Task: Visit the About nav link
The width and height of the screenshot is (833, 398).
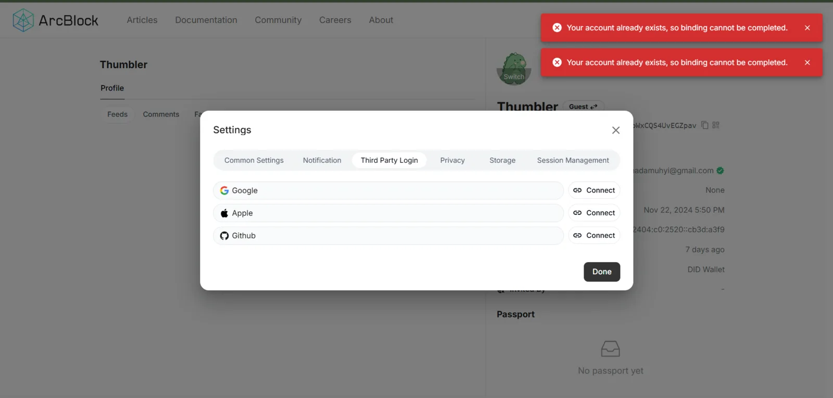Action: click(381, 20)
